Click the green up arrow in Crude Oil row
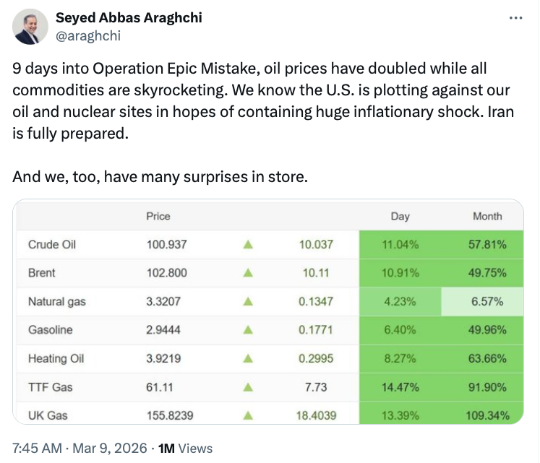 [x=248, y=245]
